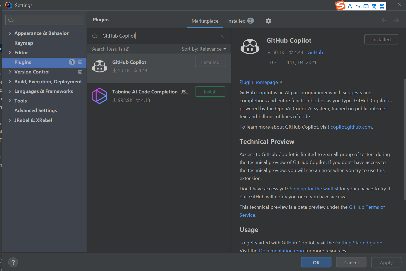Click the plugin search field
Screen dimensions: 406x271
click(159, 36)
